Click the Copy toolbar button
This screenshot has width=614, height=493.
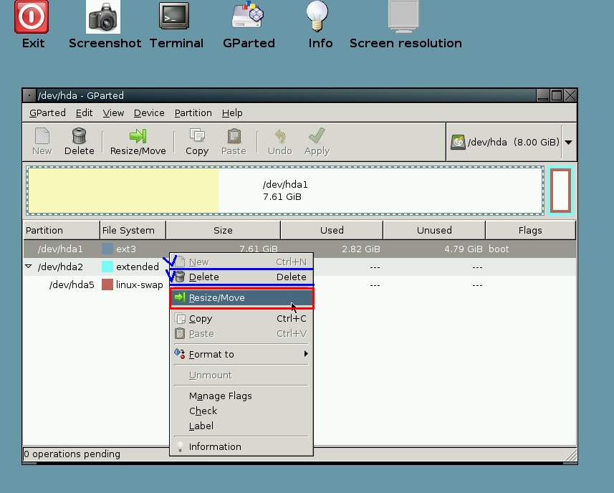tap(197, 141)
